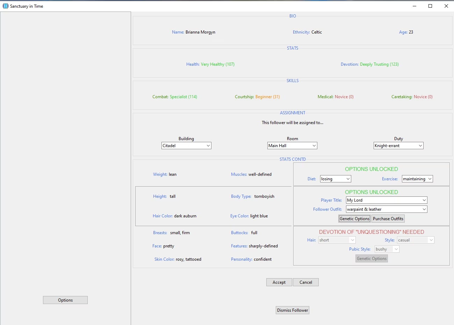Open Options in the left panel
Screen dimensions: 454x325
coord(65,300)
